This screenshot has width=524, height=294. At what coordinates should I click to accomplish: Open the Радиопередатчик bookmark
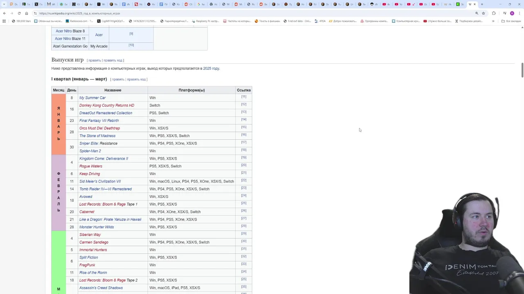tap(174, 21)
